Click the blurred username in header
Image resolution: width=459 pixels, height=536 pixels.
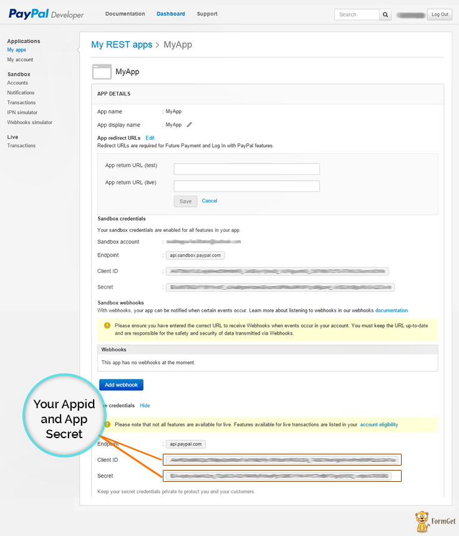(x=410, y=15)
